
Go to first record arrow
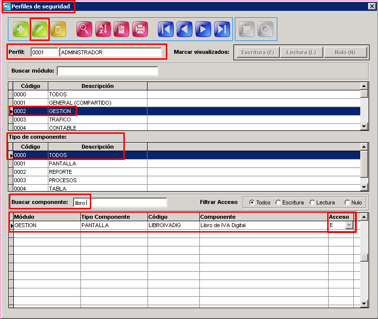point(166,29)
